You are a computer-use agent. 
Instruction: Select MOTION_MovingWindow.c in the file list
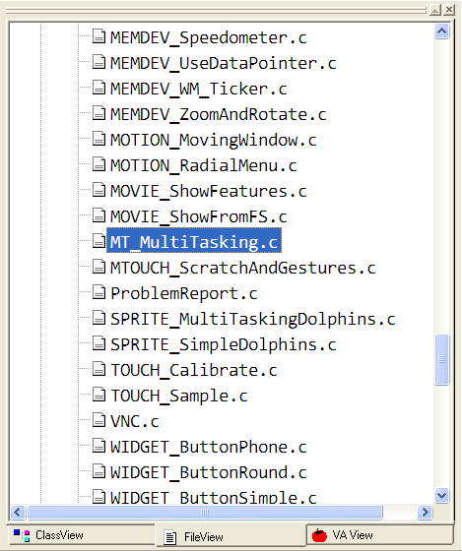click(213, 141)
